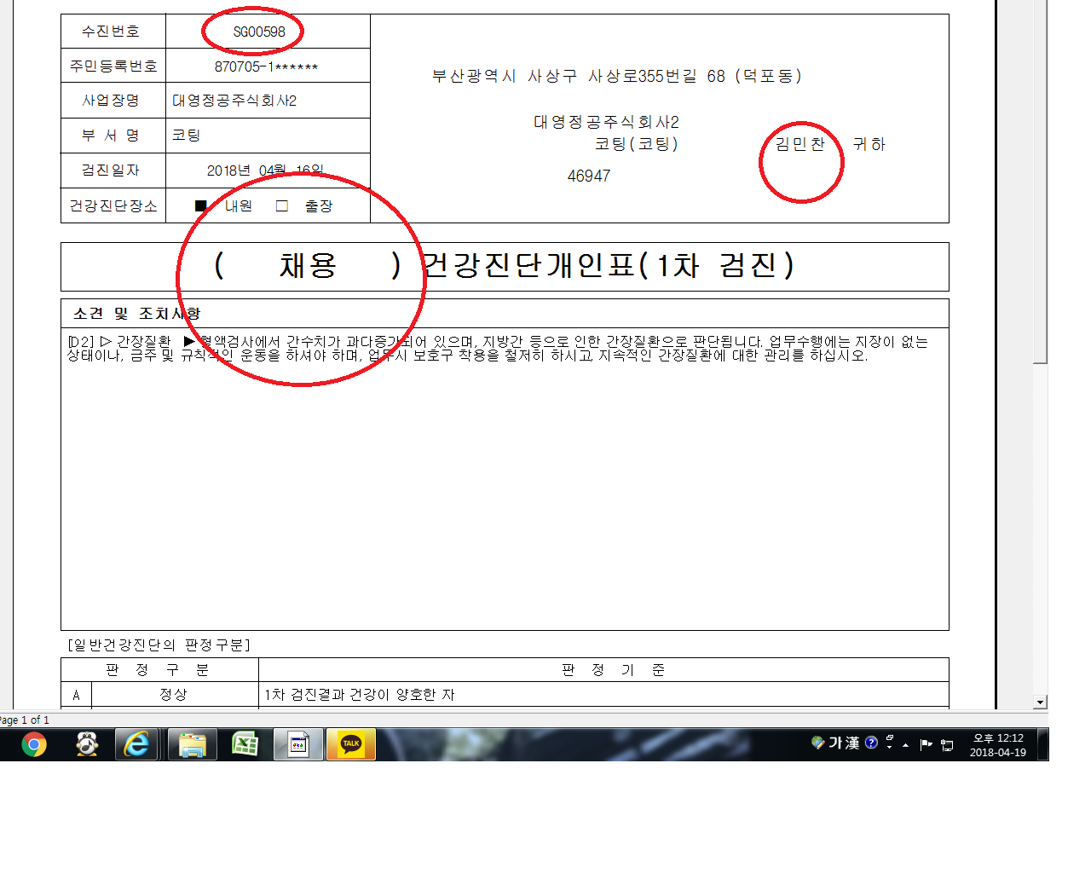Toggle the 가 Korean input mode indicator

(x=835, y=743)
